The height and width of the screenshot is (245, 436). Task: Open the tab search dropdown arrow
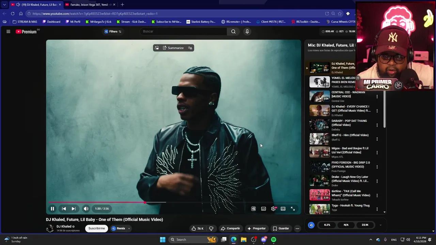coord(4,5)
